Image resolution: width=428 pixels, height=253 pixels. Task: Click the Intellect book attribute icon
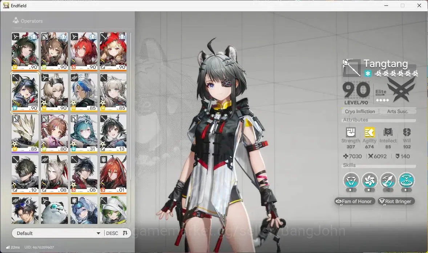click(x=388, y=132)
